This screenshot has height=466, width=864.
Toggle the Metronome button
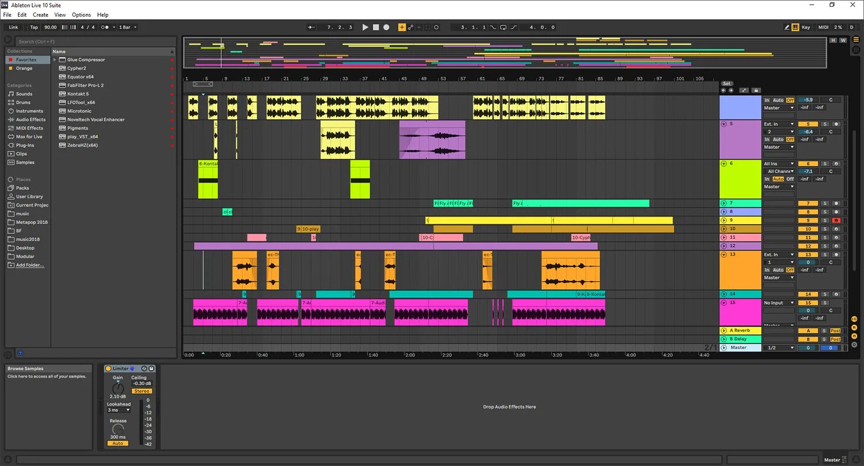105,27
